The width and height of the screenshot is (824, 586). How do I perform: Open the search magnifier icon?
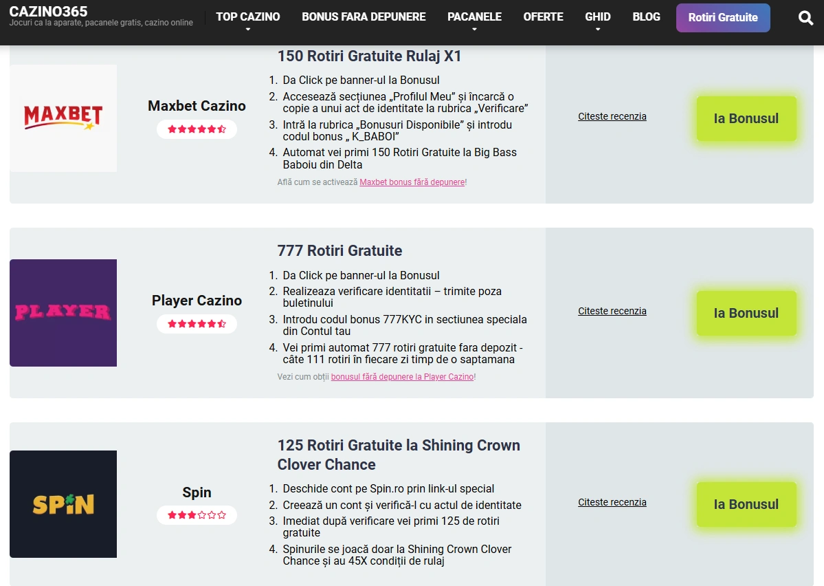pyautogui.click(x=805, y=18)
